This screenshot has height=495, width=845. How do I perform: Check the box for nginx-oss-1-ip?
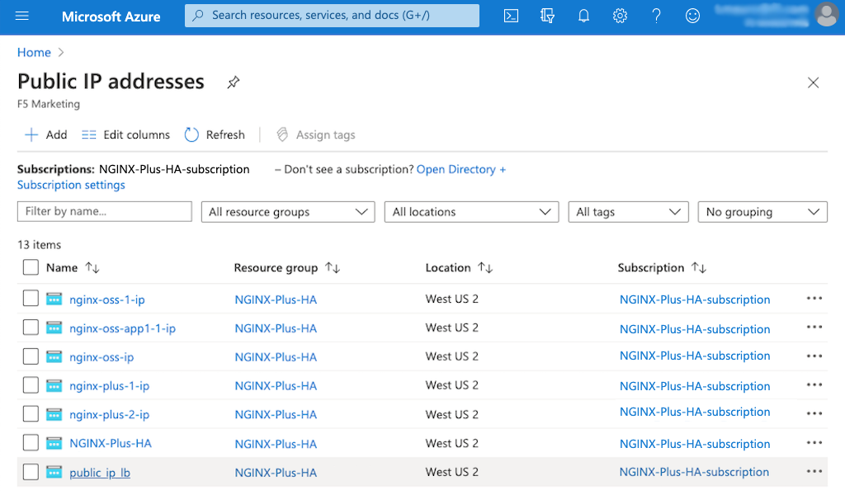(x=31, y=299)
